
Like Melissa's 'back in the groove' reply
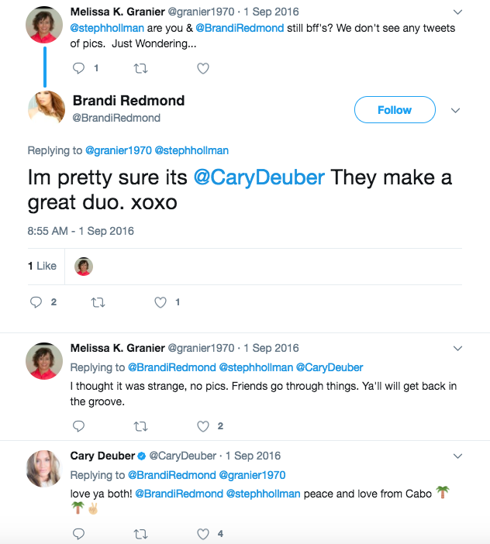point(203,425)
